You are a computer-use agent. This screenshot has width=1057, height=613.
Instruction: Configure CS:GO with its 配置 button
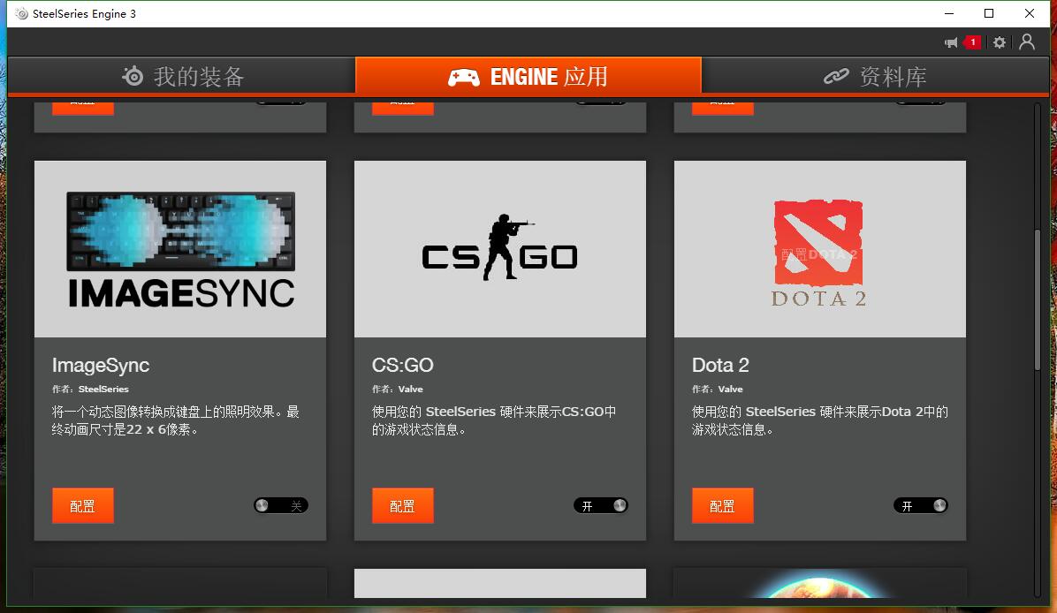pos(402,505)
